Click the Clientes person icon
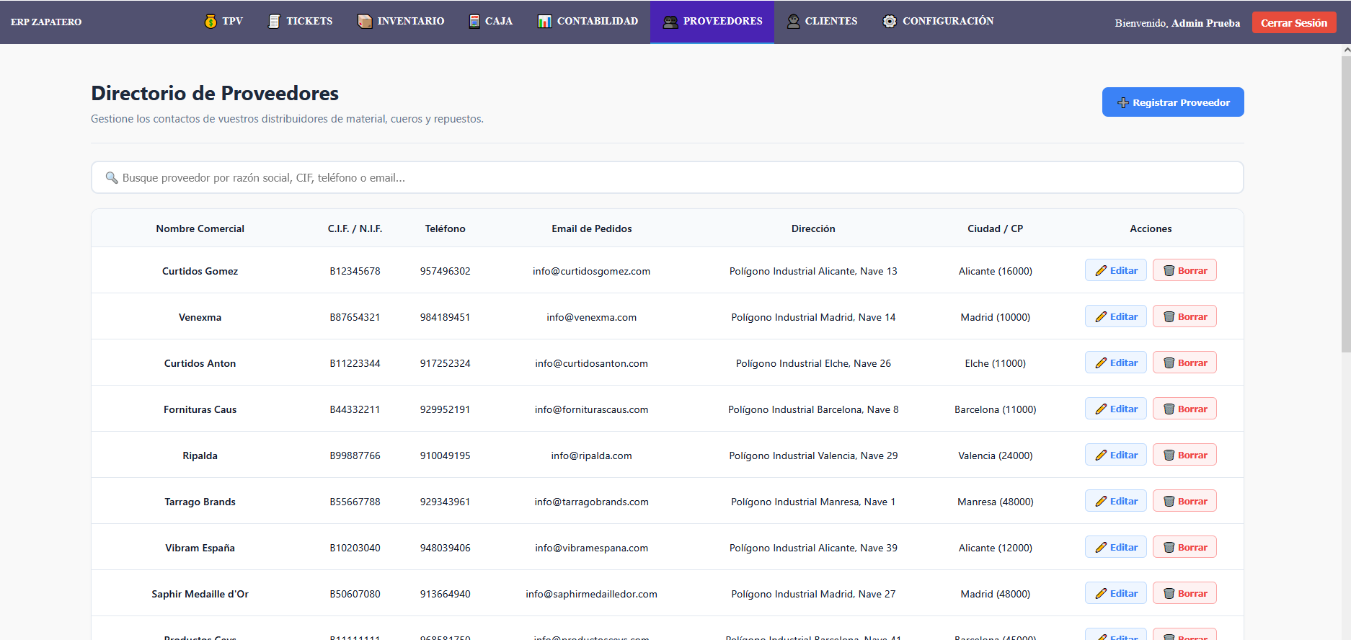Viewport: 1351px width, 640px height. 794,22
